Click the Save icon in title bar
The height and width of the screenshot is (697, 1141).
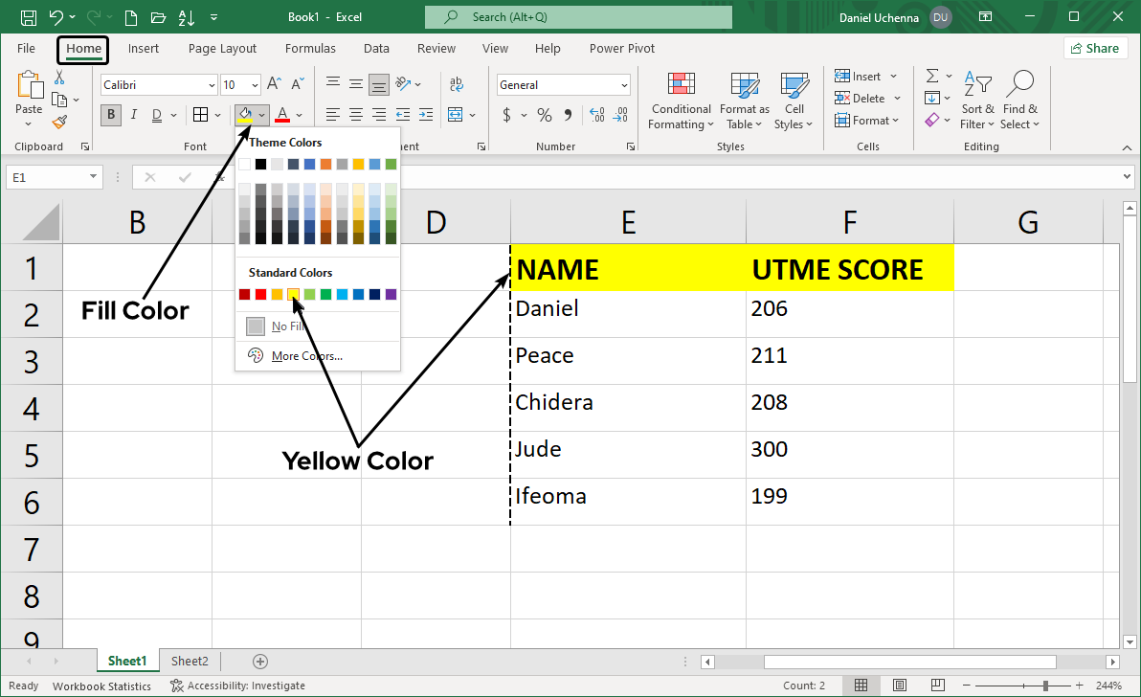click(x=29, y=17)
